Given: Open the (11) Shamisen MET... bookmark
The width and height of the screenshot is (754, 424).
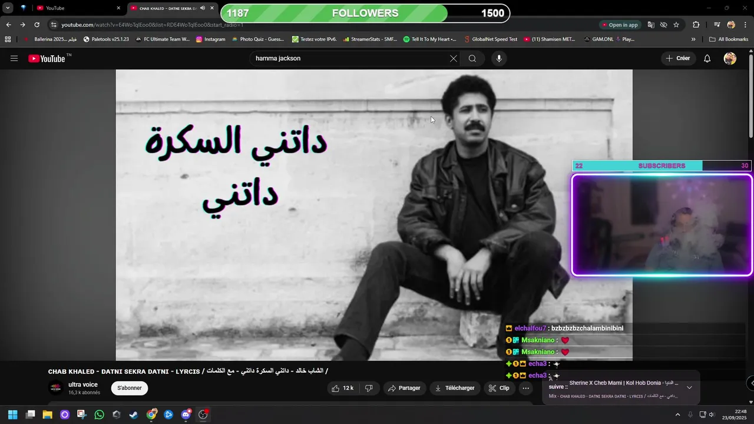Looking at the screenshot, I should click(x=549, y=39).
